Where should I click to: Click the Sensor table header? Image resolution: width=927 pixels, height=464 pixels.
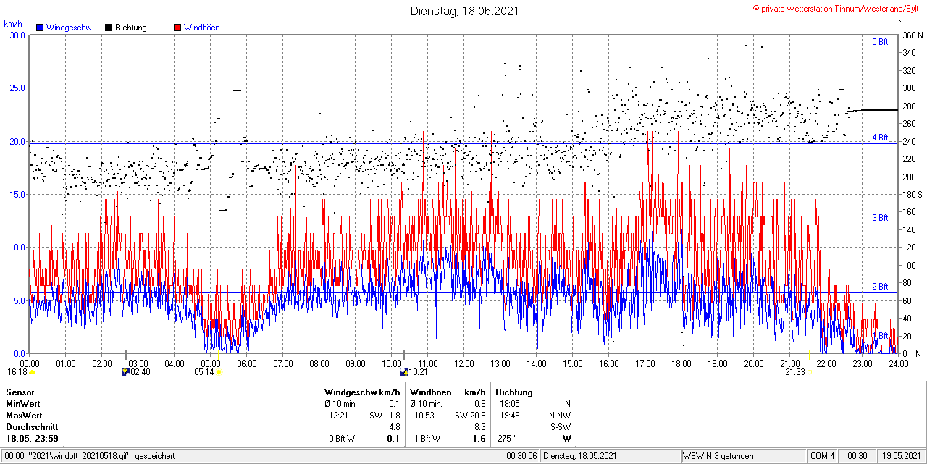(20, 392)
